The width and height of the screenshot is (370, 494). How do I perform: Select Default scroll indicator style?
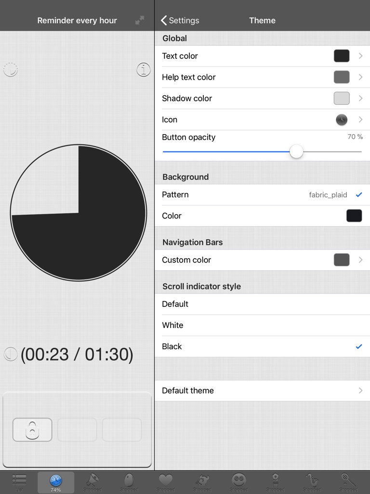[262, 304]
